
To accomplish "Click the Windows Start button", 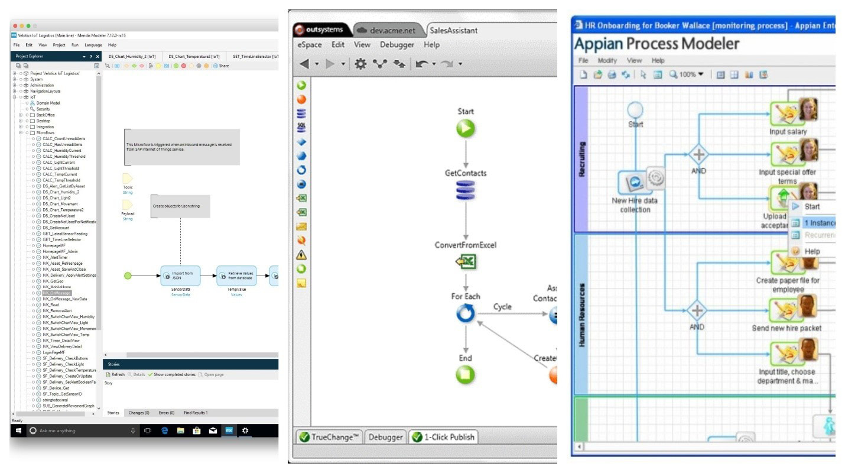I will pos(18,430).
